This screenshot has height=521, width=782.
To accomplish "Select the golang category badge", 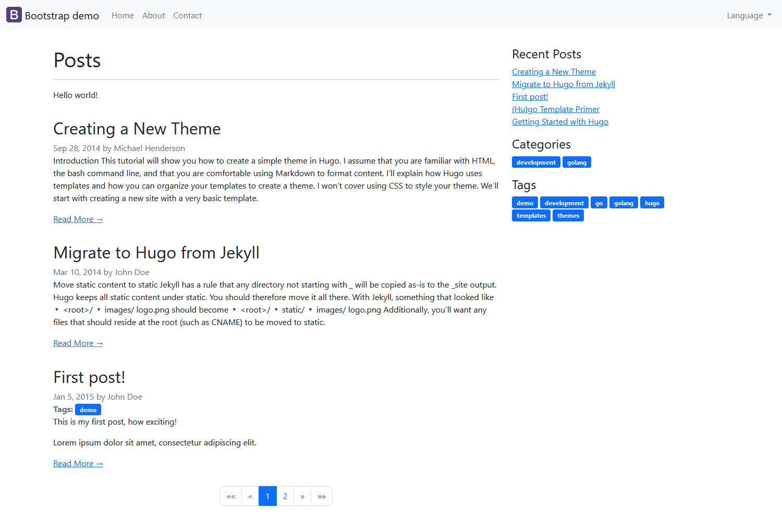I will coord(577,163).
